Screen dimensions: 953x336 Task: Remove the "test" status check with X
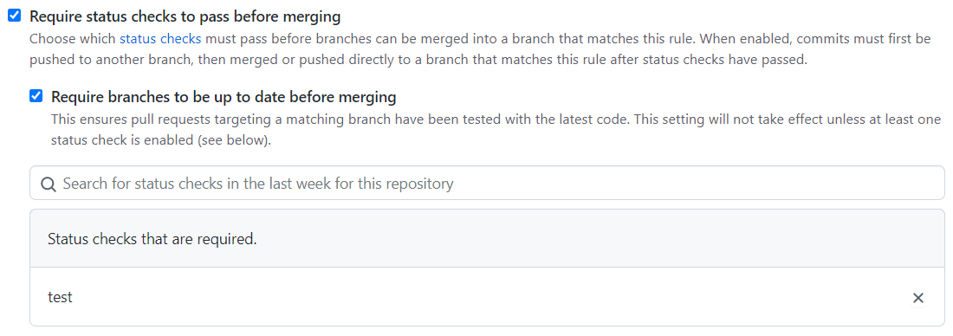(918, 298)
